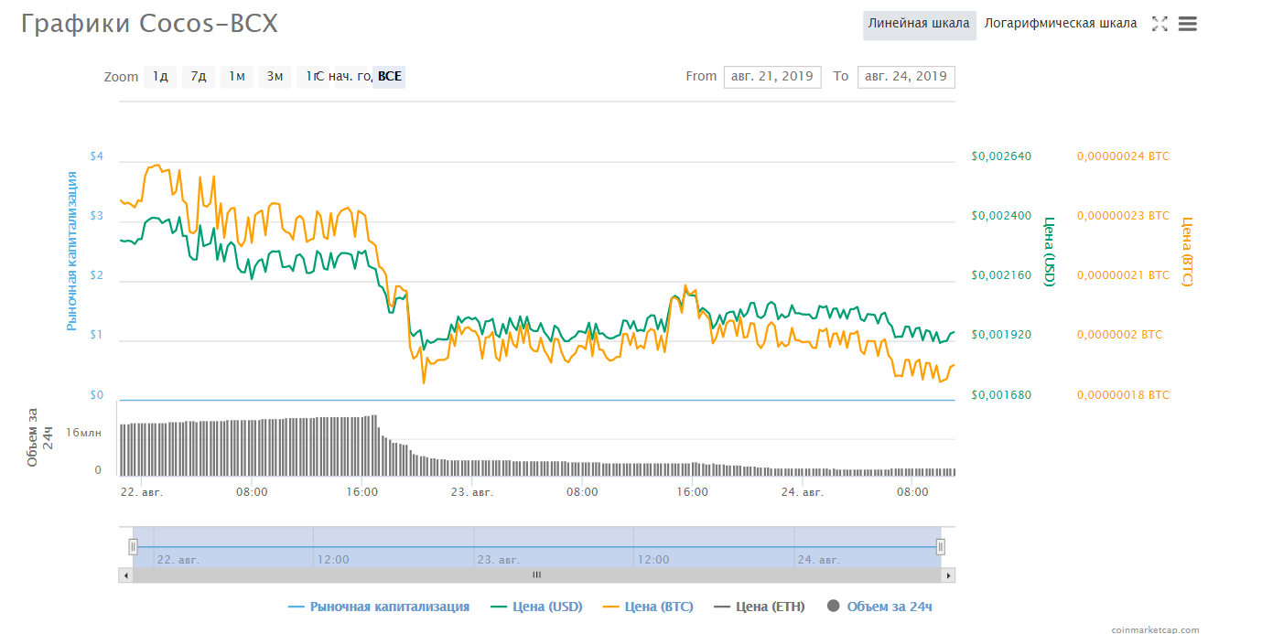Click the 0,00000018 BTC axis label
1262x634 pixels.
click(x=1123, y=395)
